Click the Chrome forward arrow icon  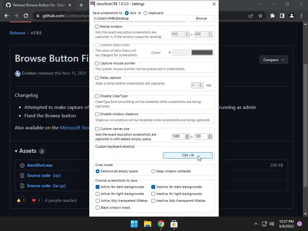[x=16, y=16]
